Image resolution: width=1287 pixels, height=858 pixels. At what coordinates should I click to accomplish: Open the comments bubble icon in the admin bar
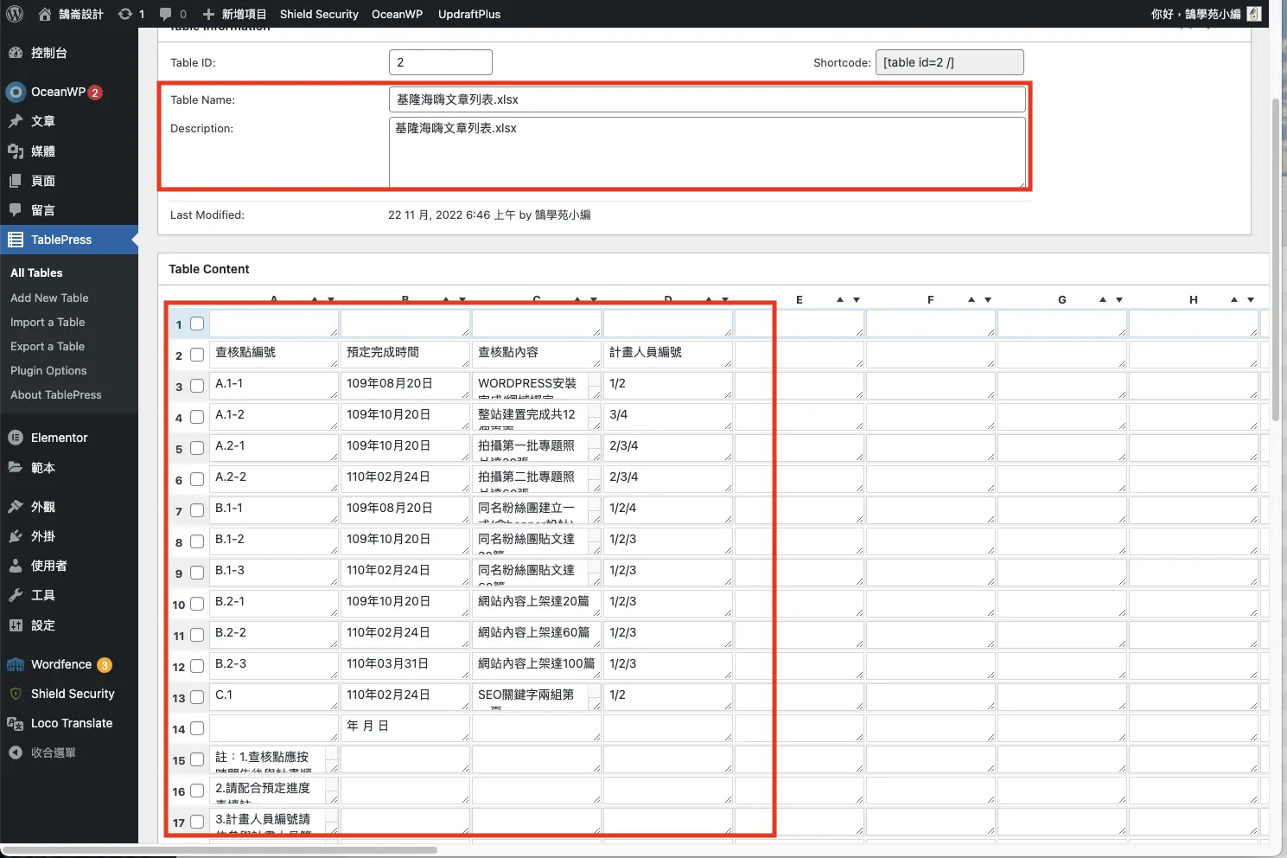click(x=166, y=14)
